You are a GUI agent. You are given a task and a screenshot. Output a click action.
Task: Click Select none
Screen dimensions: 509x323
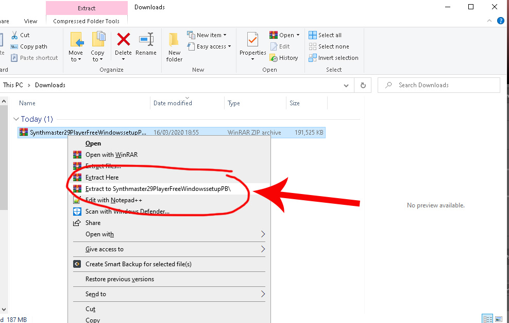329,46
